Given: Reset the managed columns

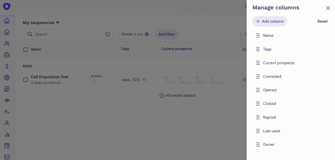Looking at the screenshot, I should coord(322,21).
